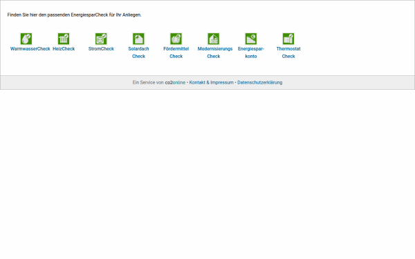The image size is (415, 259).
Task: Open the Fördermittel Check text link
Action: 176,52
